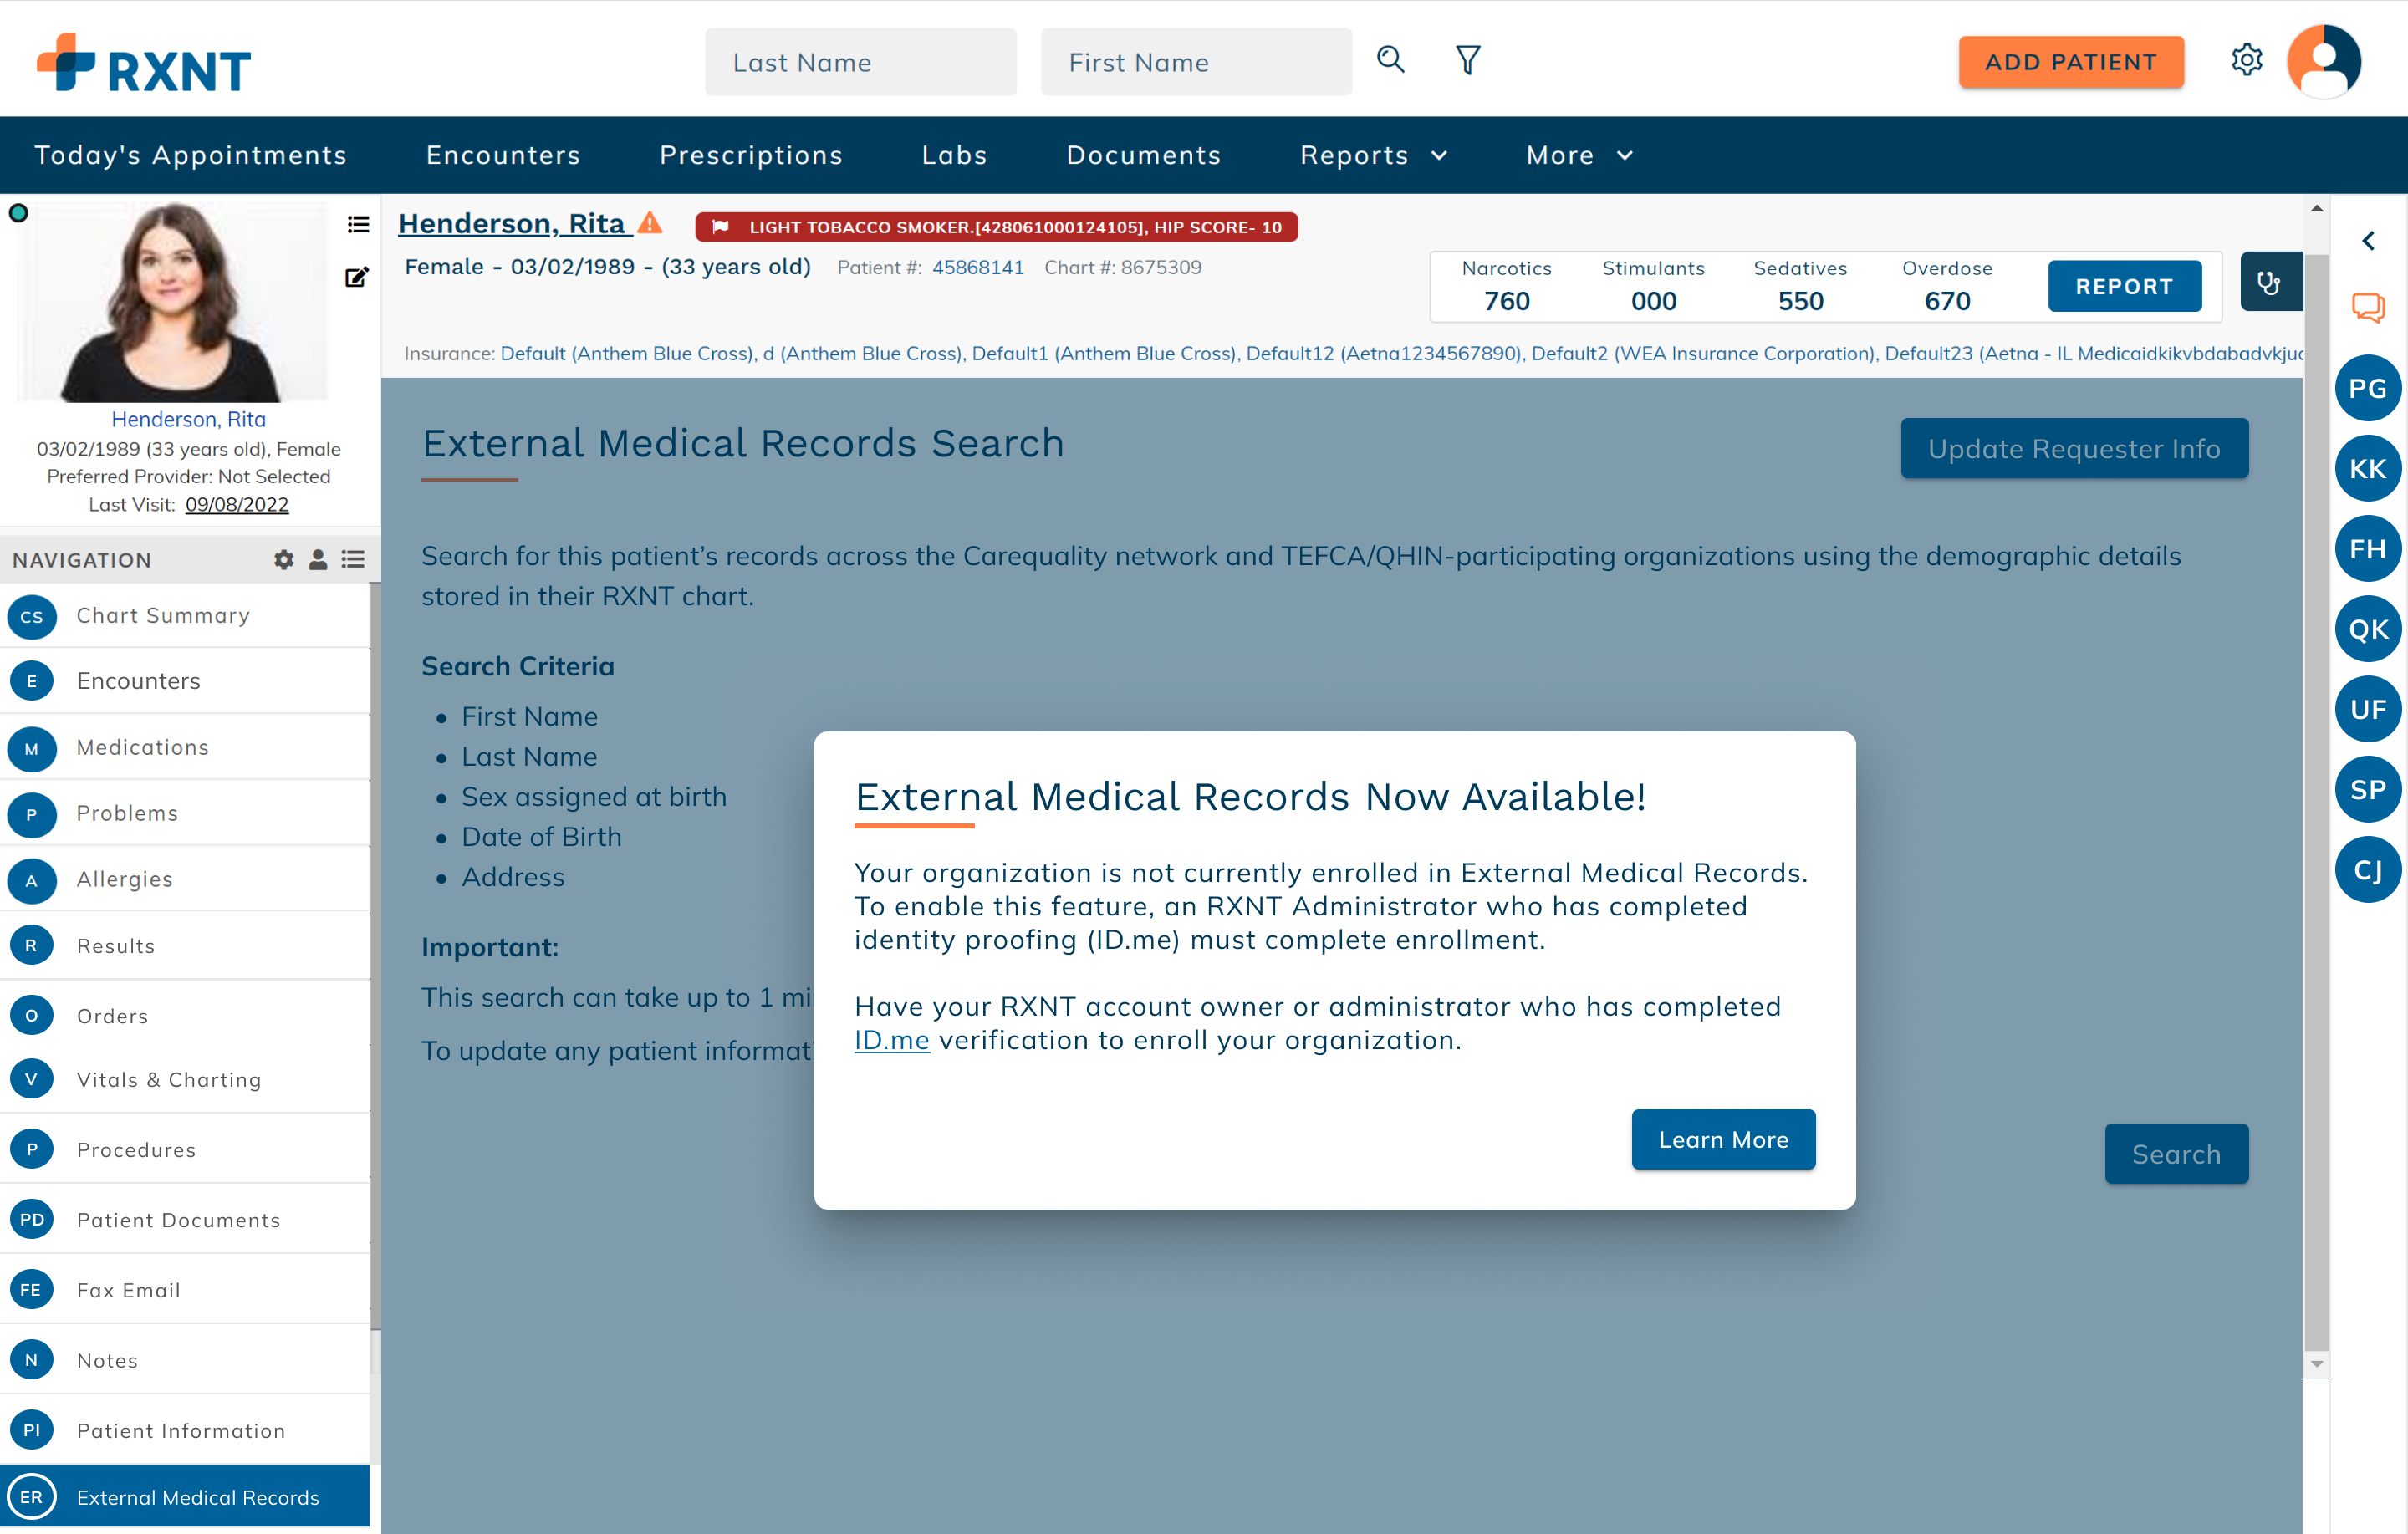
Task: Open Patient Information in navigation
Action: (x=185, y=1431)
